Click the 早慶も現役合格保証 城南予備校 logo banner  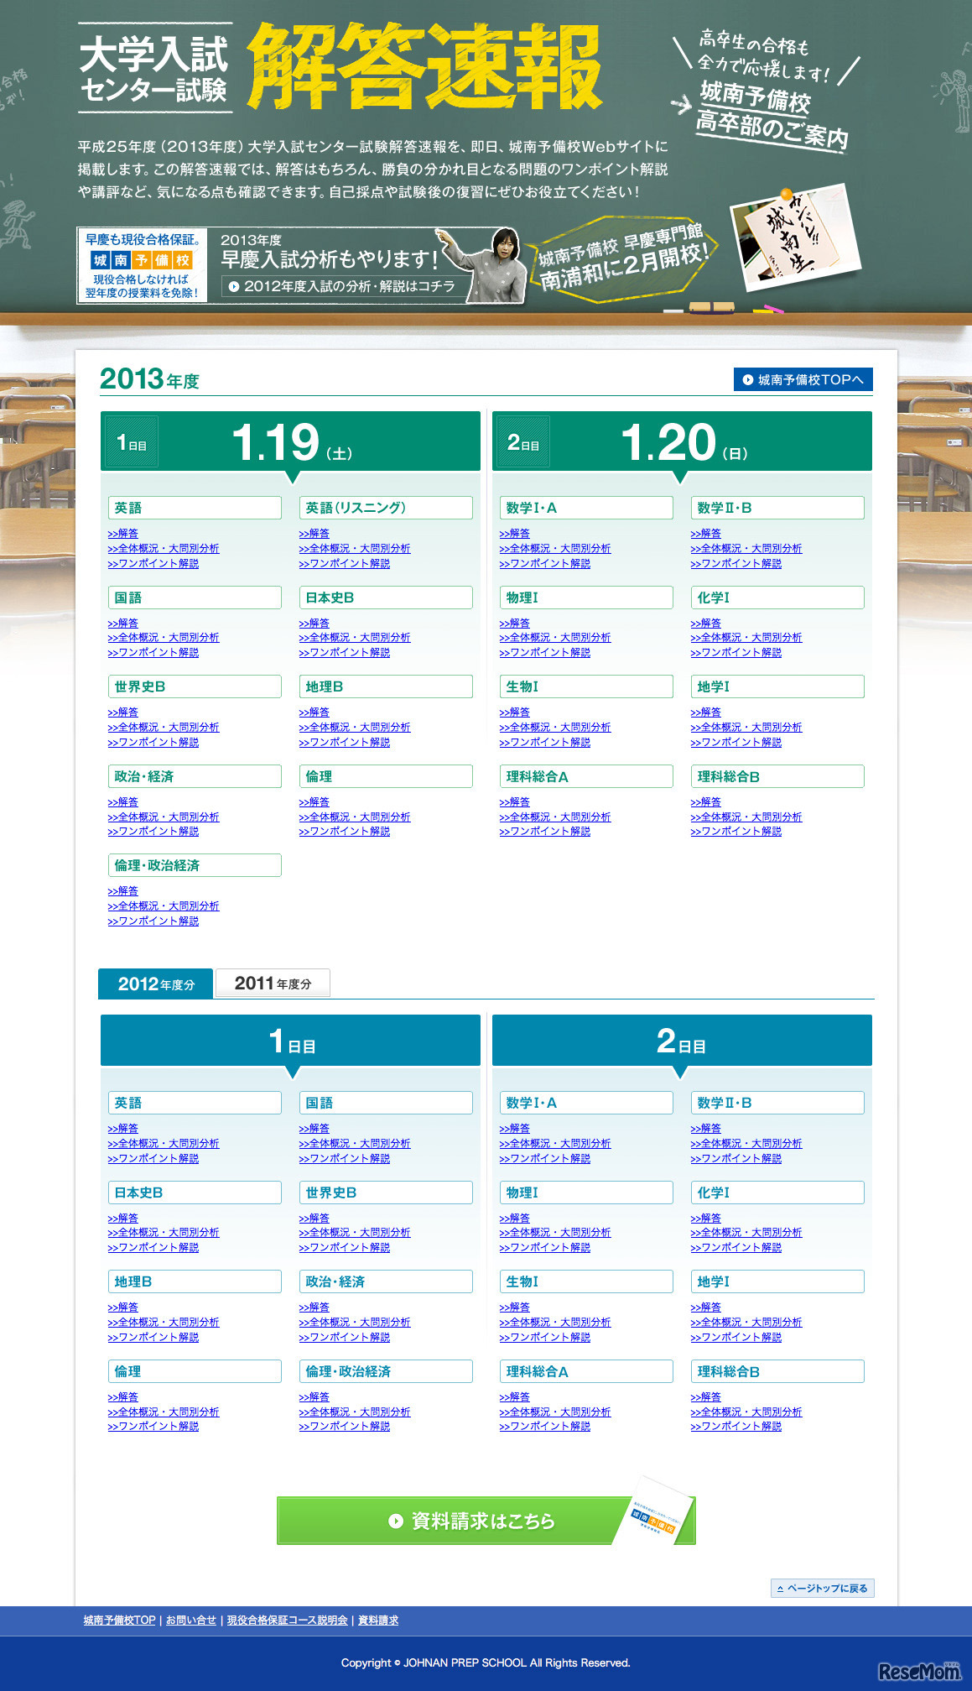pos(142,265)
